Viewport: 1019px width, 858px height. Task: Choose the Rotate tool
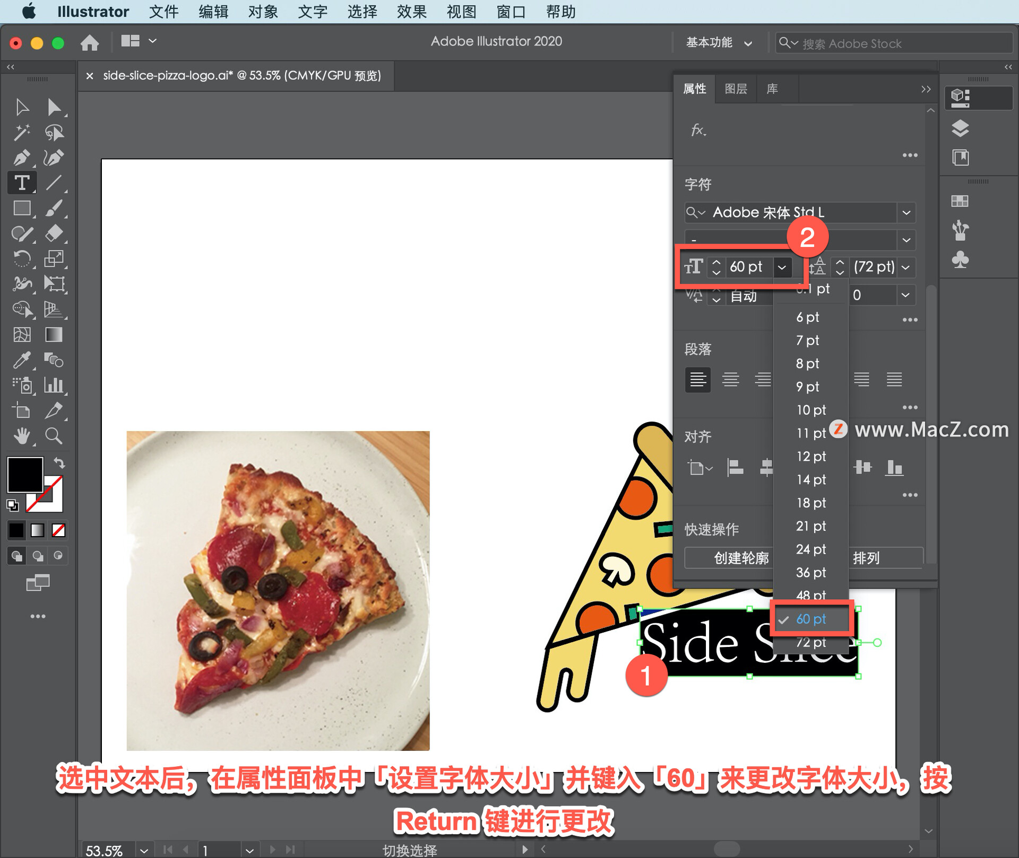(22, 259)
